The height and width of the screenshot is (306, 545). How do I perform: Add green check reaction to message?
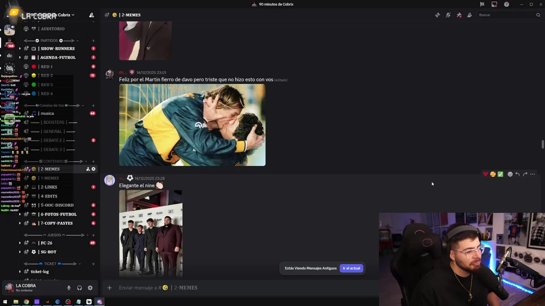pos(500,174)
